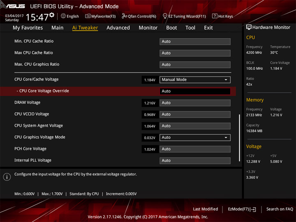Click the PCH Core Voltage Auto field
The height and width of the screenshot is (222, 296).
(x=195, y=149)
